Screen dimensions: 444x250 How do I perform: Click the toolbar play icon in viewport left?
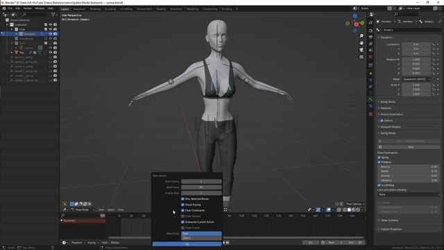pyautogui.click(x=65, y=203)
